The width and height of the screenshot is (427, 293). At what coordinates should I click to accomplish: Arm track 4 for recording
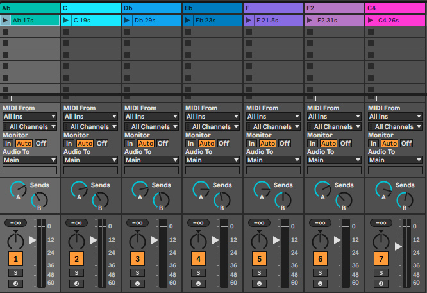(x=198, y=284)
